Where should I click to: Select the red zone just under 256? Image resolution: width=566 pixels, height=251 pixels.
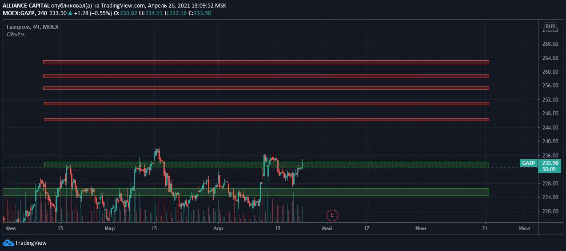pos(266,88)
